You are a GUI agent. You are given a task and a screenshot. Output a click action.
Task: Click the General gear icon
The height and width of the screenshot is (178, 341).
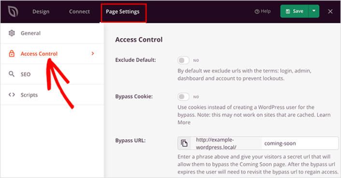[x=12, y=33]
